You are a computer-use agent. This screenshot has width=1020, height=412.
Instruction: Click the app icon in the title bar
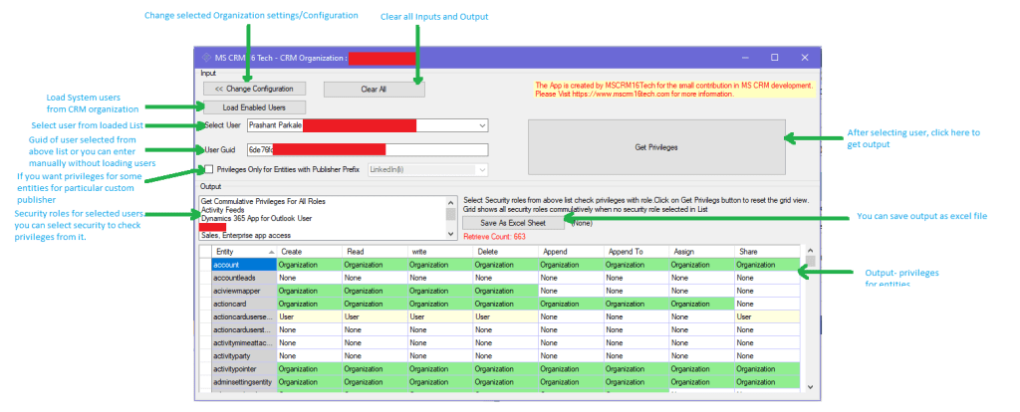(206, 57)
